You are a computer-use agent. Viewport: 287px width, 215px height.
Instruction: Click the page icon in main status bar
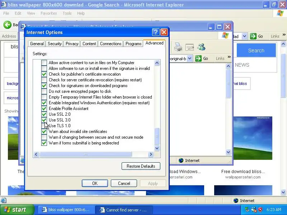point(4,201)
